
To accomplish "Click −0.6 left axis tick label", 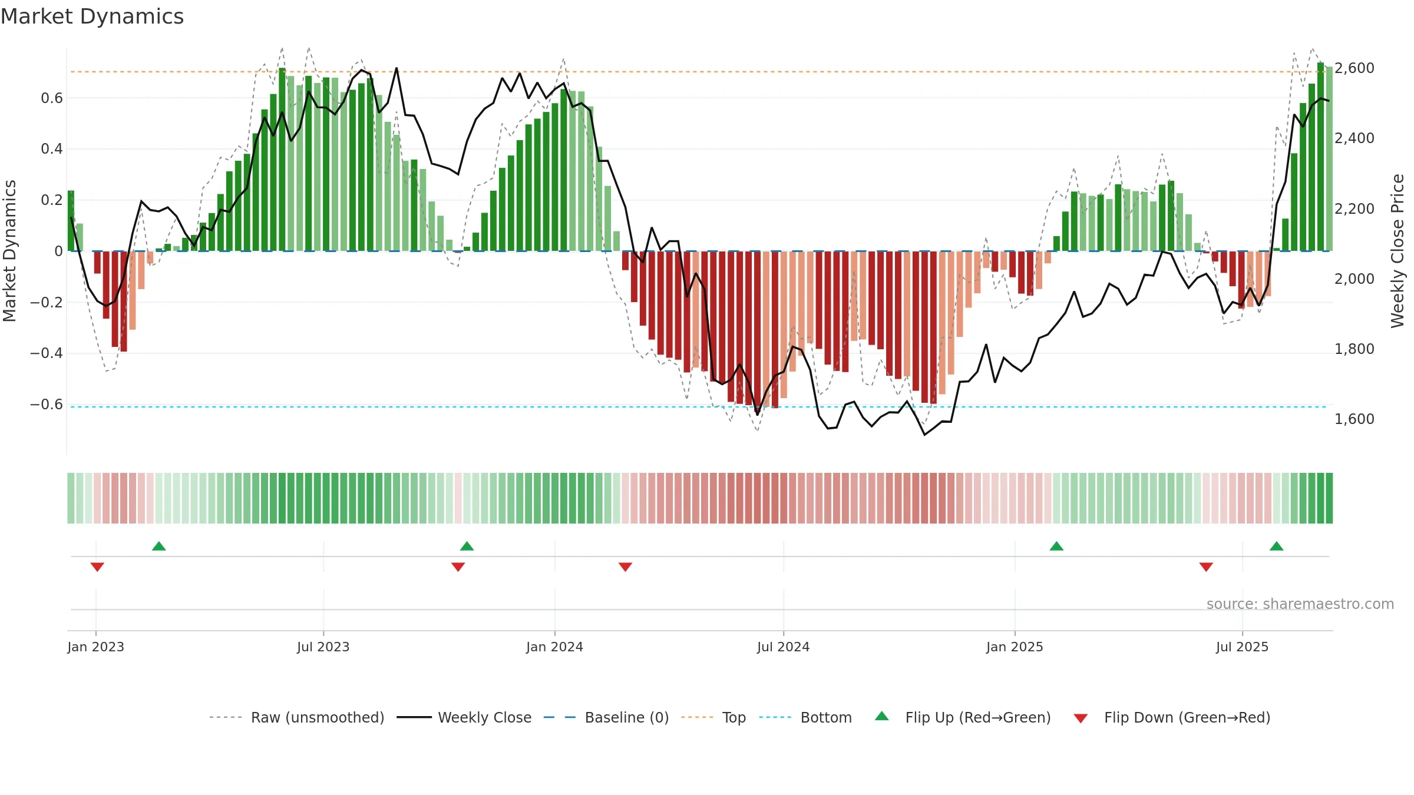I will pyautogui.click(x=47, y=404).
